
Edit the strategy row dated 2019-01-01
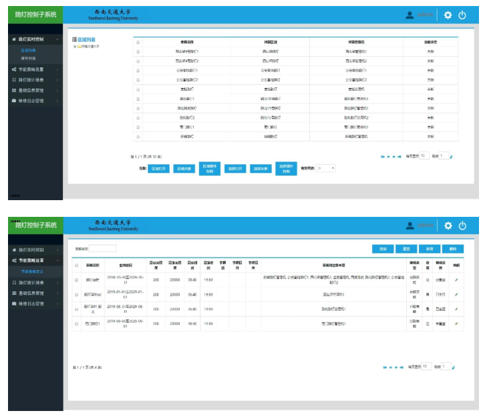[456, 294]
